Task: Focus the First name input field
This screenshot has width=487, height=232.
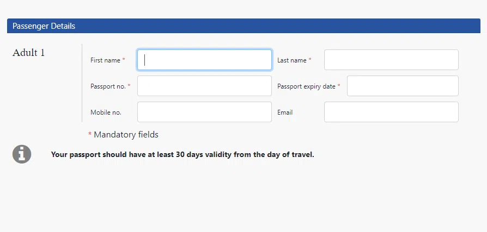Action: [x=204, y=60]
